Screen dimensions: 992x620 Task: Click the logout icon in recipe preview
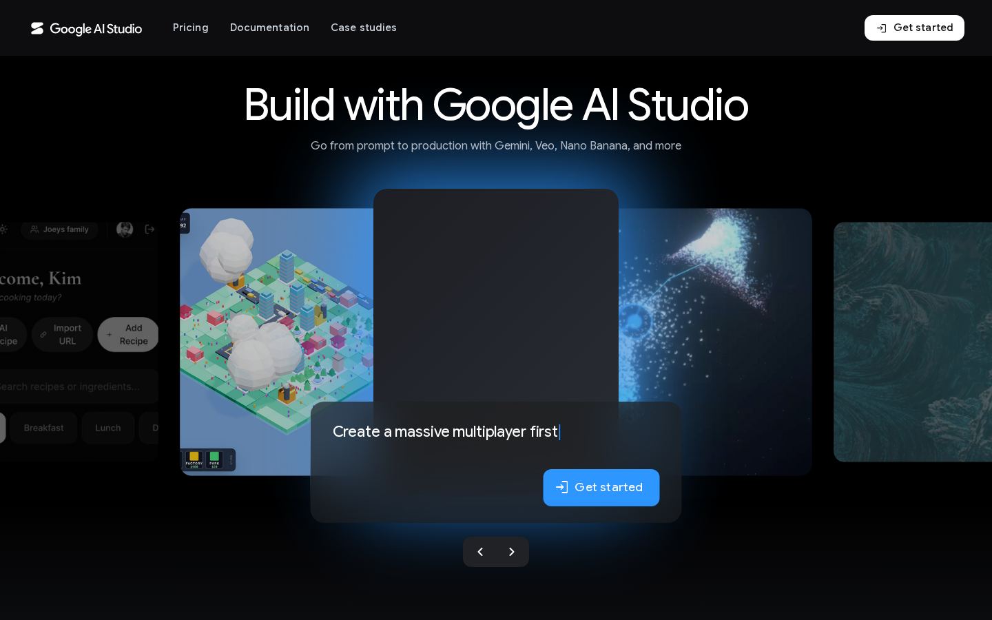tap(149, 229)
